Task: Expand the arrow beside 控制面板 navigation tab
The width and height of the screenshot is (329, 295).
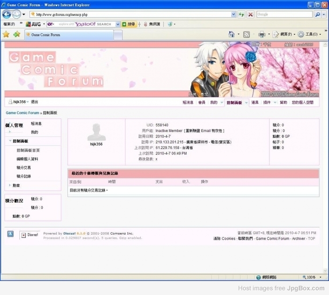Action: coord(246,103)
